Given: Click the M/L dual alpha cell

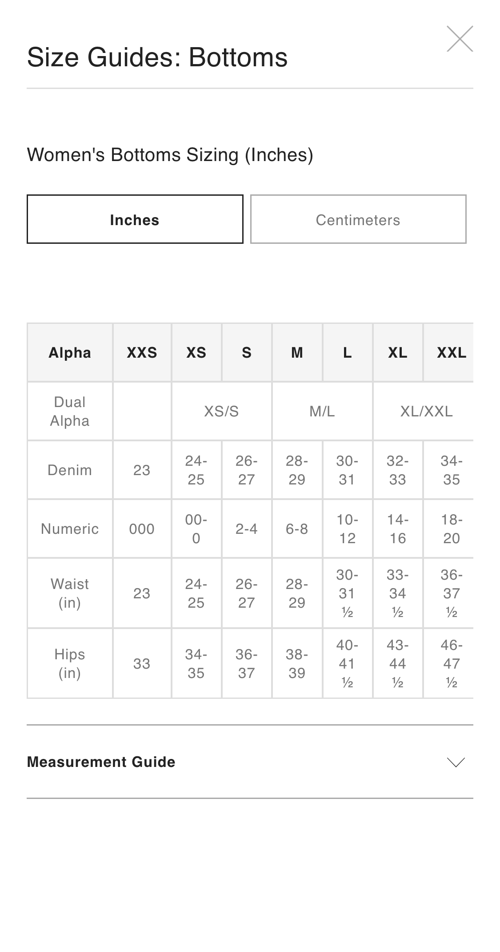Looking at the screenshot, I should pyautogui.click(x=322, y=411).
